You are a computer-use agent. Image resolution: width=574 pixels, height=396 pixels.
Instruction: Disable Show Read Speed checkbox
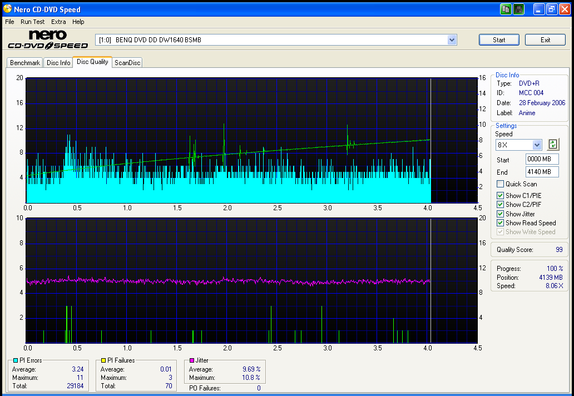click(501, 223)
